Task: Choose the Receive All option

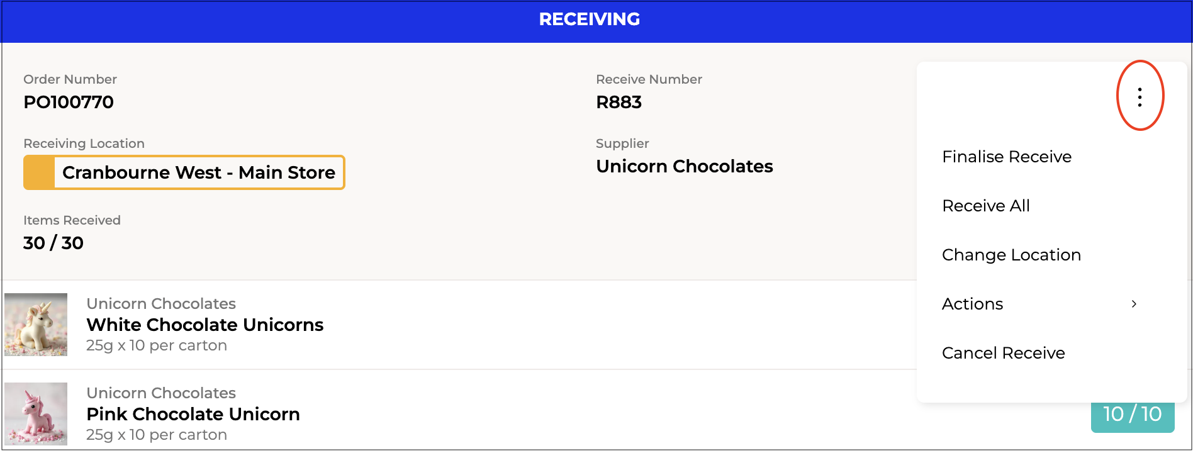Action: [985, 206]
